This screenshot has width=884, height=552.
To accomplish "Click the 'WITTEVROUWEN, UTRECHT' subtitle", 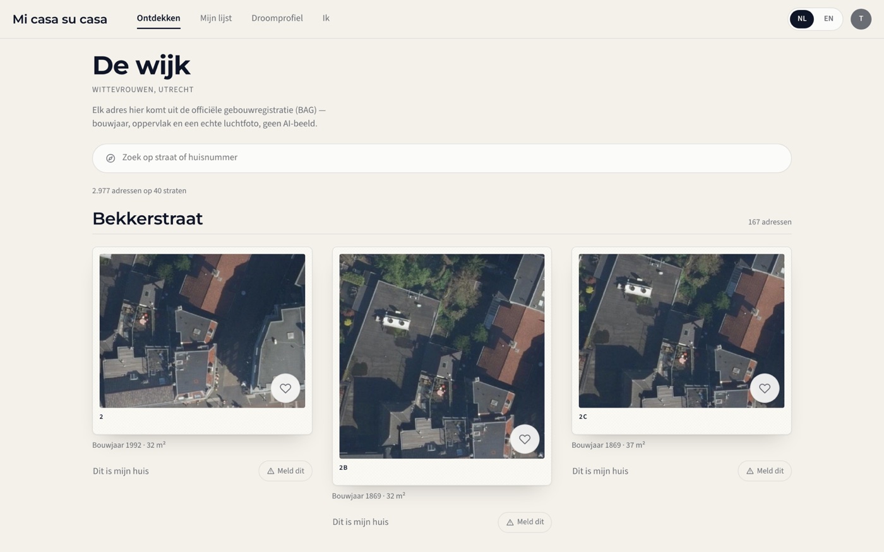I will pos(143,90).
